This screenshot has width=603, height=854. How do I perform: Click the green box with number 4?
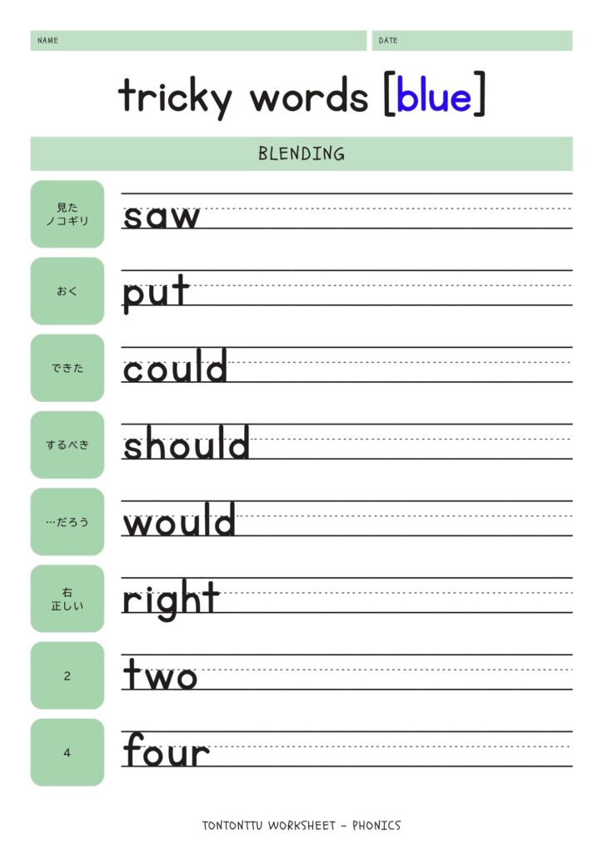pyautogui.click(x=67, y=752)
